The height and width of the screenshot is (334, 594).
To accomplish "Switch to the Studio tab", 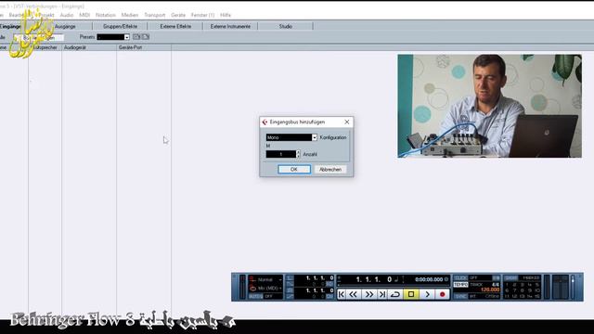I will (286, 27).
